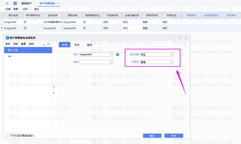Switch to the 条件 tab
Viewport: 241px width, 144px height.
pyautogui.click(x=77, y=45)
